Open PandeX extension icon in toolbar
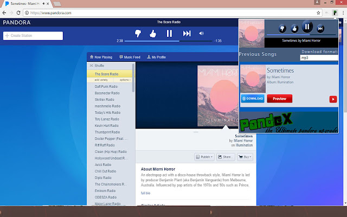The width and height of the screenshot is (347, 217). 335,13
